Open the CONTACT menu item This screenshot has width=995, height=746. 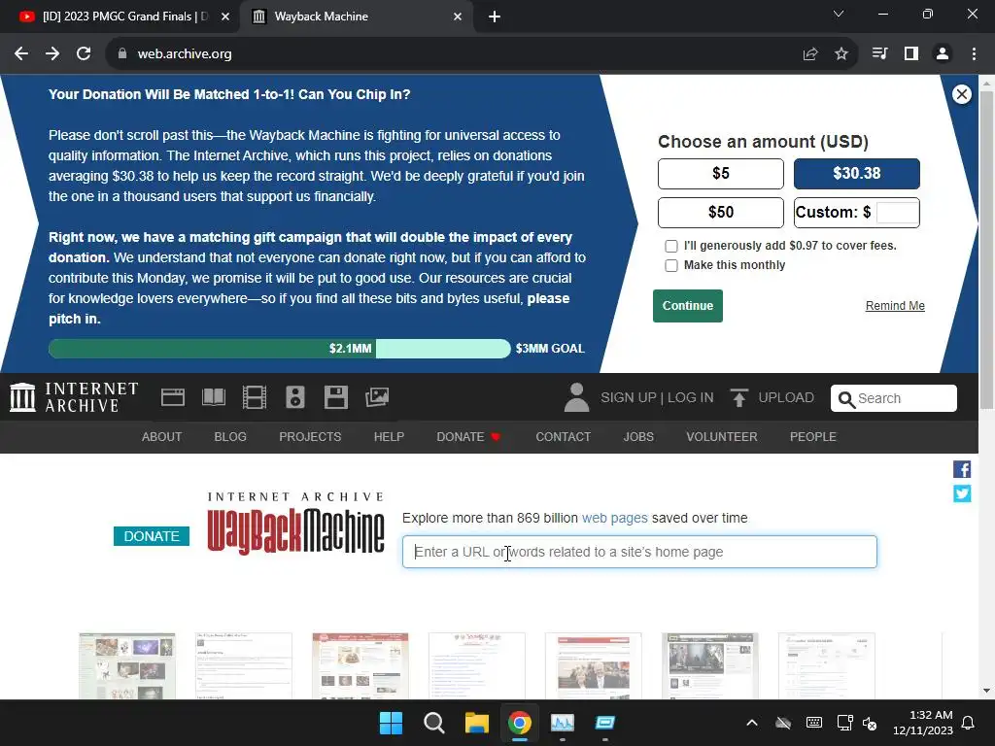point(563,437)
